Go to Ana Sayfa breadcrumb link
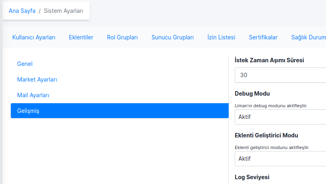326x184 pixels. pyautogui.click(x=22, y=11)
